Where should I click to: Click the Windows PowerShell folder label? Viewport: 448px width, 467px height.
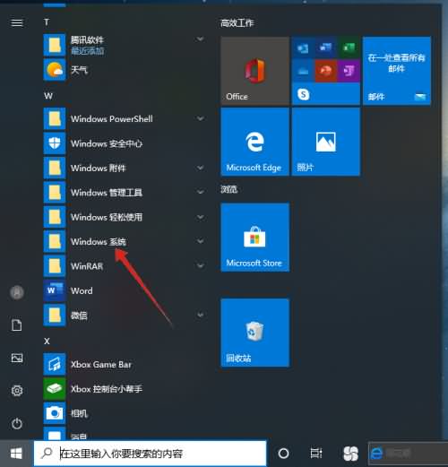point(112,119)
